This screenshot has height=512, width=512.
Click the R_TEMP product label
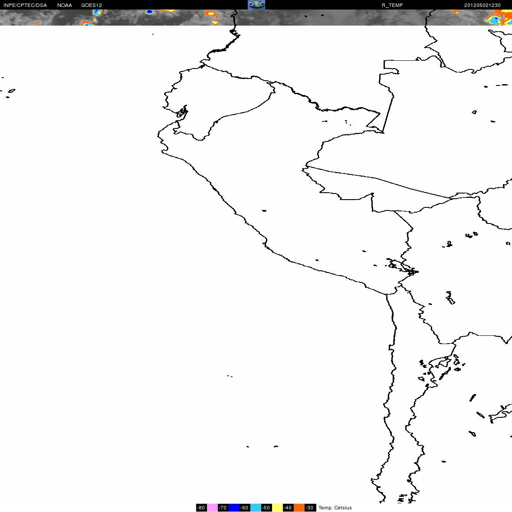pyautogui.click(x=392, y=5)
